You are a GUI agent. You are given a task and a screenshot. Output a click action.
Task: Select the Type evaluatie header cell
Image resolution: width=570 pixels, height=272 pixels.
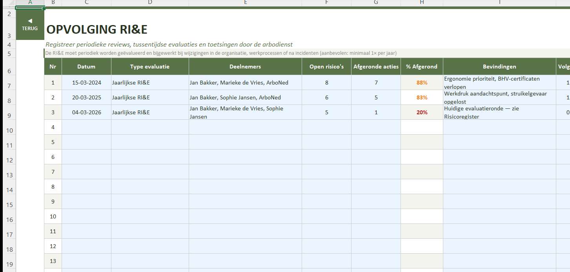[150, 67]
